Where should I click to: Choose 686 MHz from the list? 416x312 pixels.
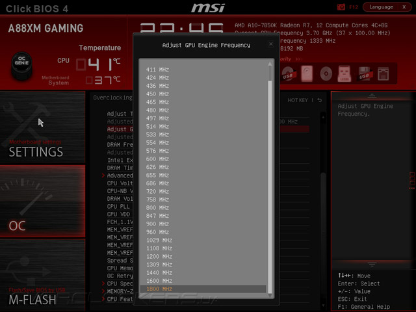(203, 183)
